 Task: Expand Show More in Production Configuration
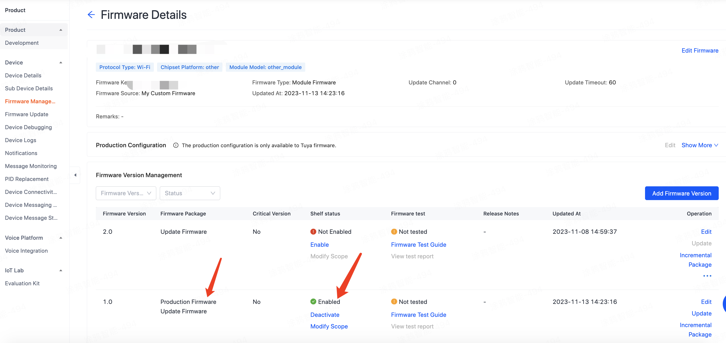(700, 145)
